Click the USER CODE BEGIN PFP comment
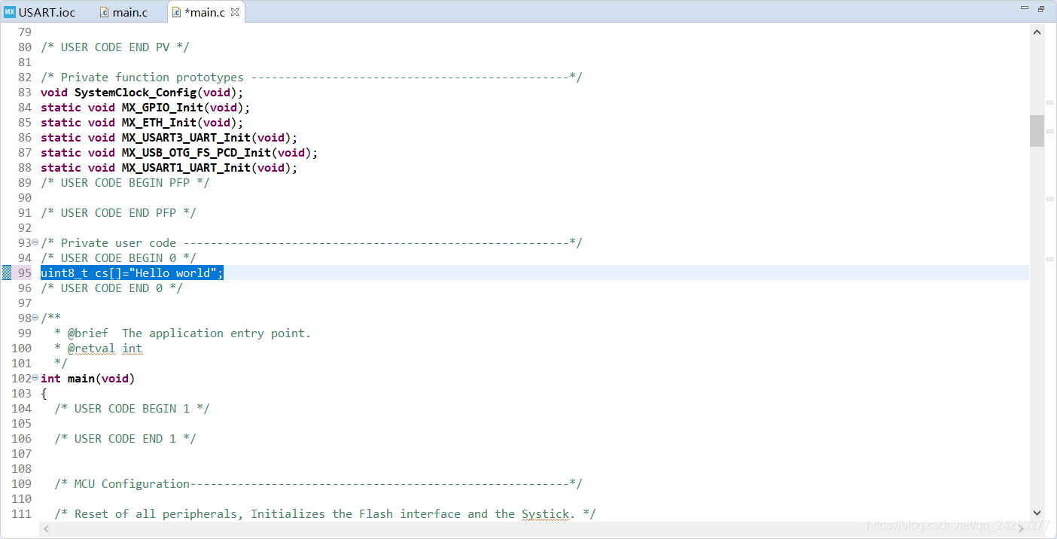Viewport: 1057px width, 539px height. [x=125, y=183]
